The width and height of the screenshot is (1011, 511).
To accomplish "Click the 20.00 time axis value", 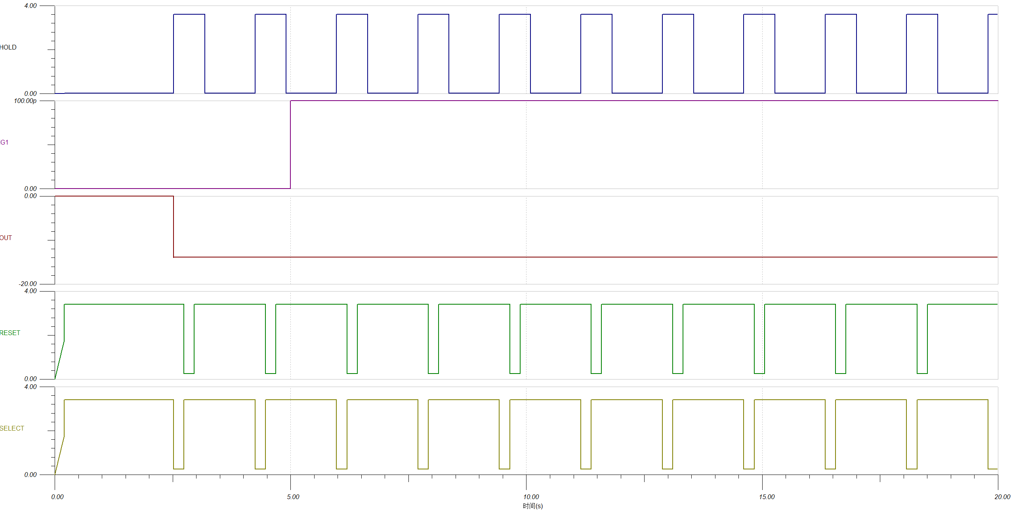I will tap(1002, 497).
